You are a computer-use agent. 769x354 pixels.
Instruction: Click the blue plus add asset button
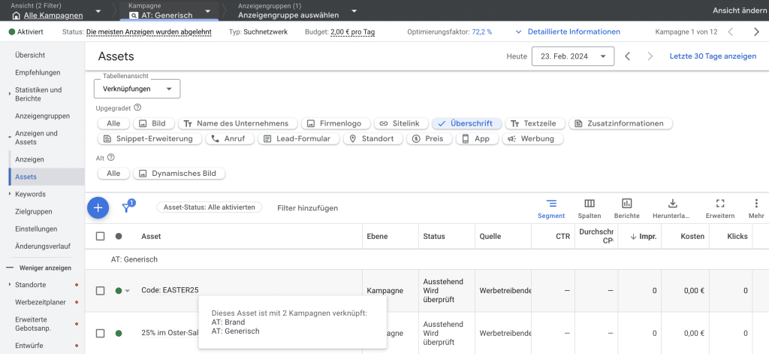pos(98,207)
